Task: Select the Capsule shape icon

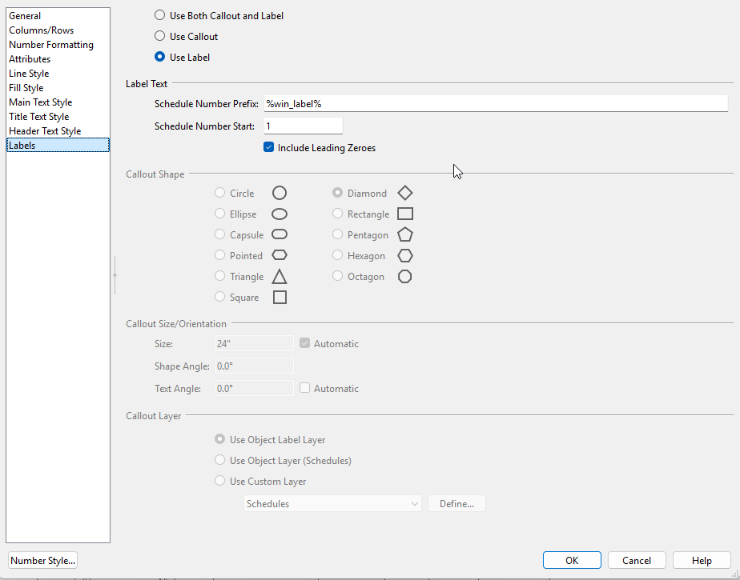Action: [280, 235]
